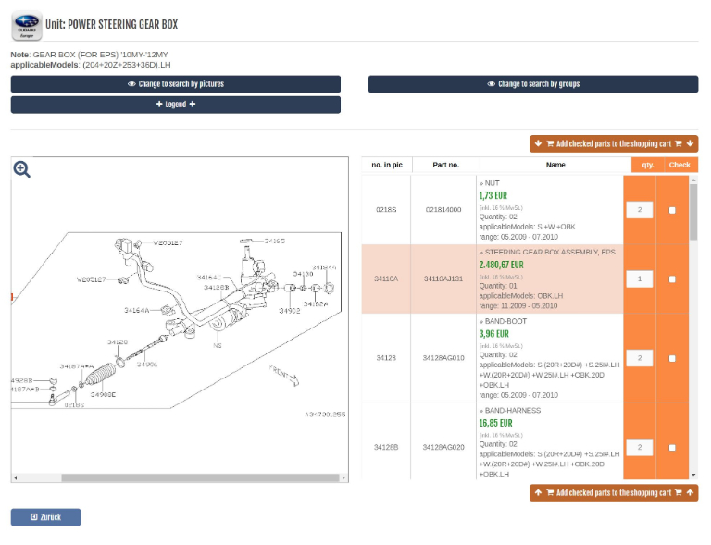711x545 pixels.
Task: Click the 'Name' column header
Action: 555,165
